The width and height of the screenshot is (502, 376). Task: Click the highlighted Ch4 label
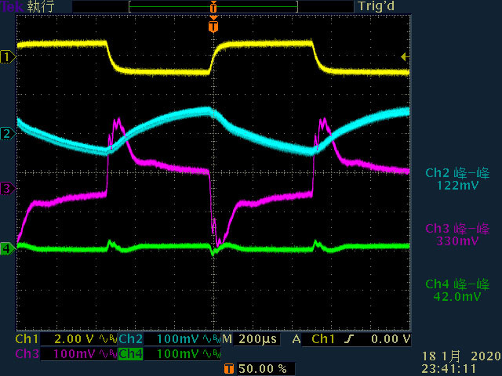click(x=131, y=354)
